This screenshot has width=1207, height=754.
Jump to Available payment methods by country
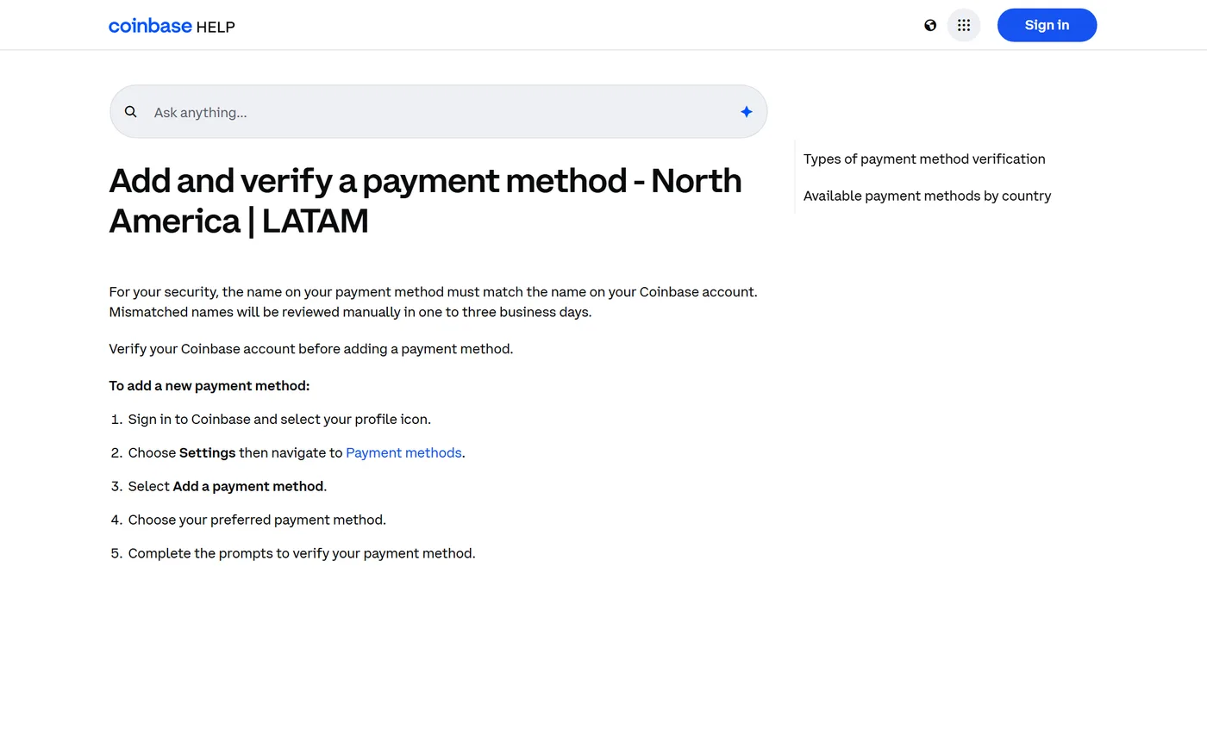927,196
